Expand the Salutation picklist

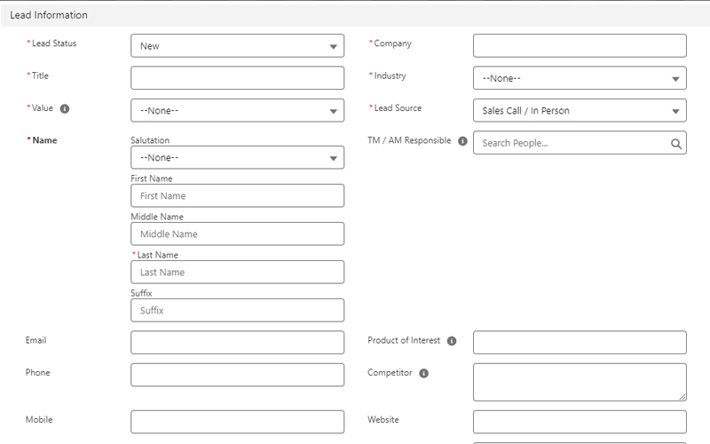point(237,158)
